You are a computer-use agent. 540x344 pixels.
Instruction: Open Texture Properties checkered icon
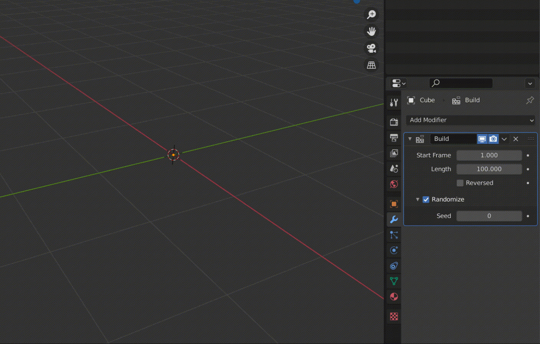393,316
